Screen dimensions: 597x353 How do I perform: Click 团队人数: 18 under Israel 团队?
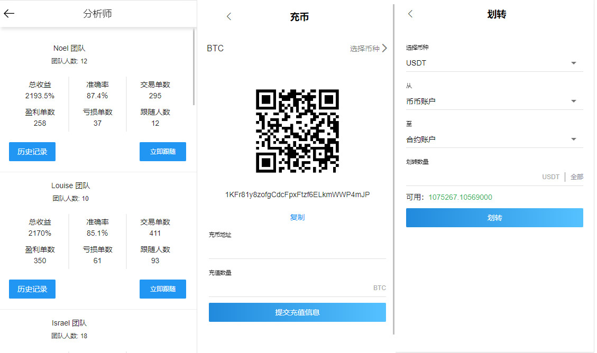(69, 336)
